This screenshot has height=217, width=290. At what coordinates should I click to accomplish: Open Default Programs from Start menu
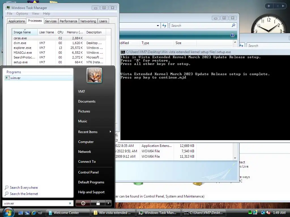click(91, 182)
